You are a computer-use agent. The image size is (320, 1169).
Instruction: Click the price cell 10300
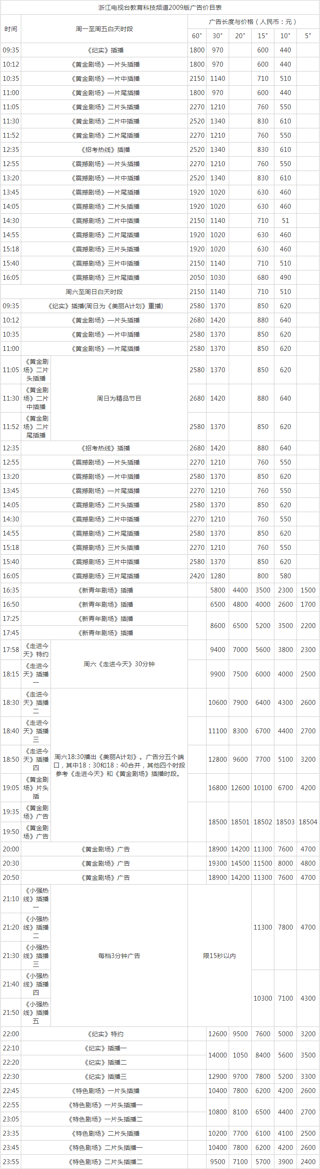pyautogui.click(x=263, y=998)
